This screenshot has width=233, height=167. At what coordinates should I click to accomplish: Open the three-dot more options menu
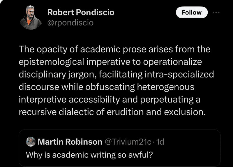click(216, 12)
